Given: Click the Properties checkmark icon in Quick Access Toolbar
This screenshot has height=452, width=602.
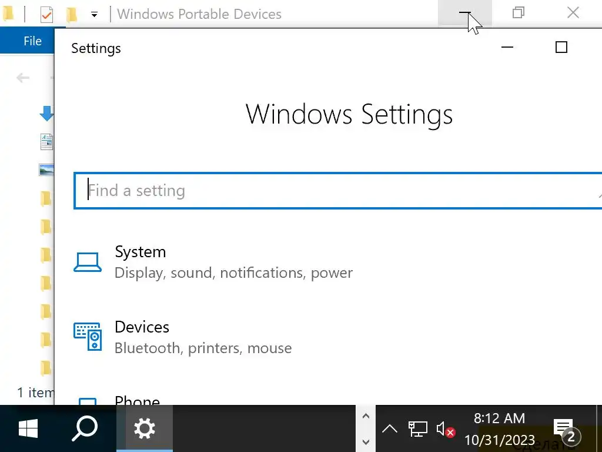Looking at the screenshot, I should pyautogui.click(x=46, y=14).
